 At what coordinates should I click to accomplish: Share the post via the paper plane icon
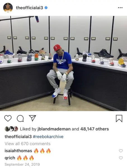click(32, 118)
